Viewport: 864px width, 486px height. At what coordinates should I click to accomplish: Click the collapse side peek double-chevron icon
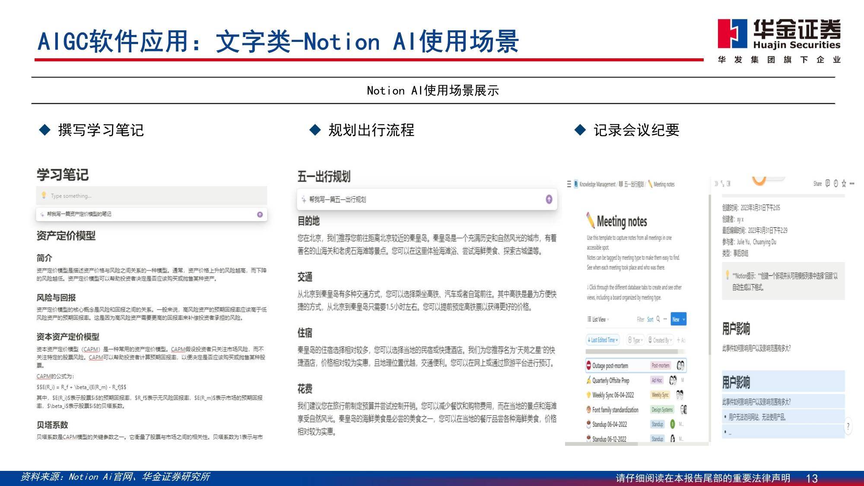tap(717, 184)
